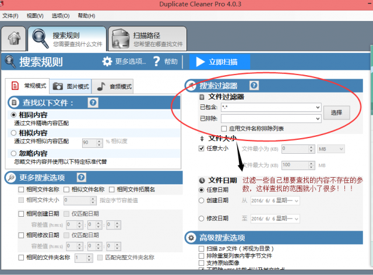Open the 从 start date picker

[275, 201]
